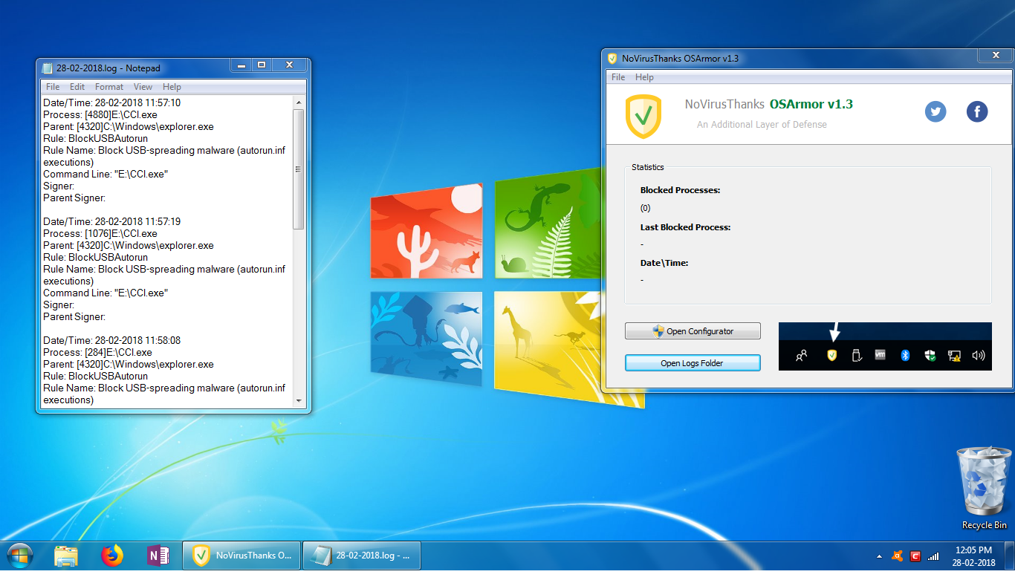Click the line 'Process: [1076]E:\CCI.exe'
Image resolution: width=1015 pixels, height=583 pixels.
click(100, 234)
